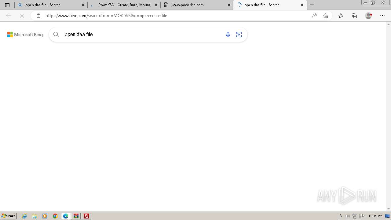Switch to the PowerISO - Create, Burn, Mount tab
The image size is (391, 220).
coord(124,5)
